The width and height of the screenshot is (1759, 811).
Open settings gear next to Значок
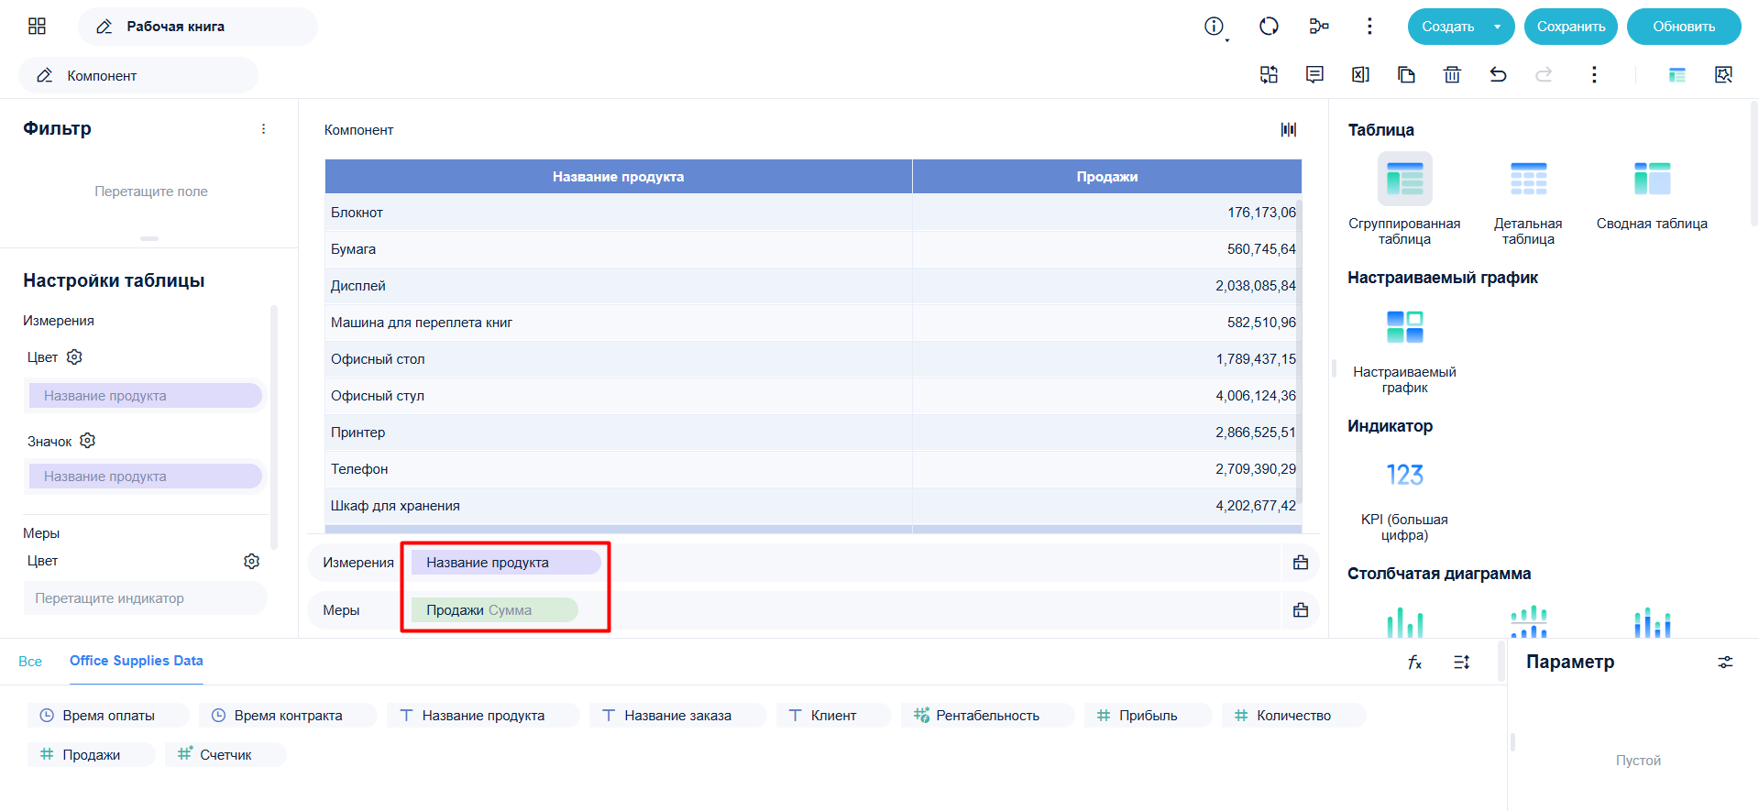pyautogui.click(x=88, y=441)
